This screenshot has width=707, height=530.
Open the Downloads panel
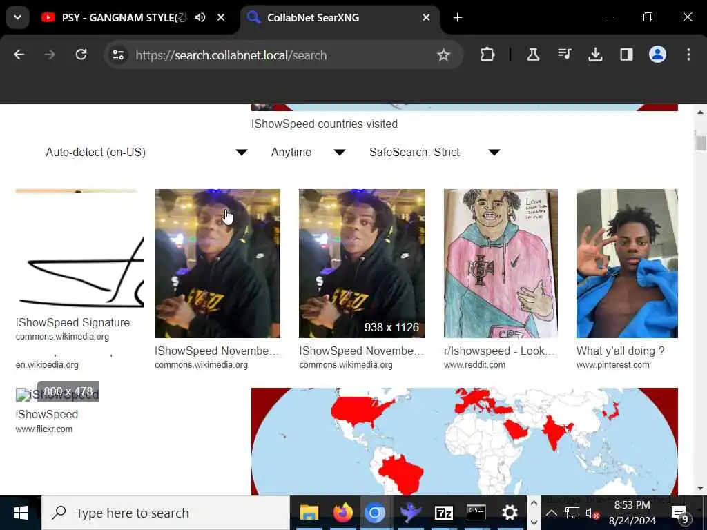pyautogui.click(x=595, y=55)
